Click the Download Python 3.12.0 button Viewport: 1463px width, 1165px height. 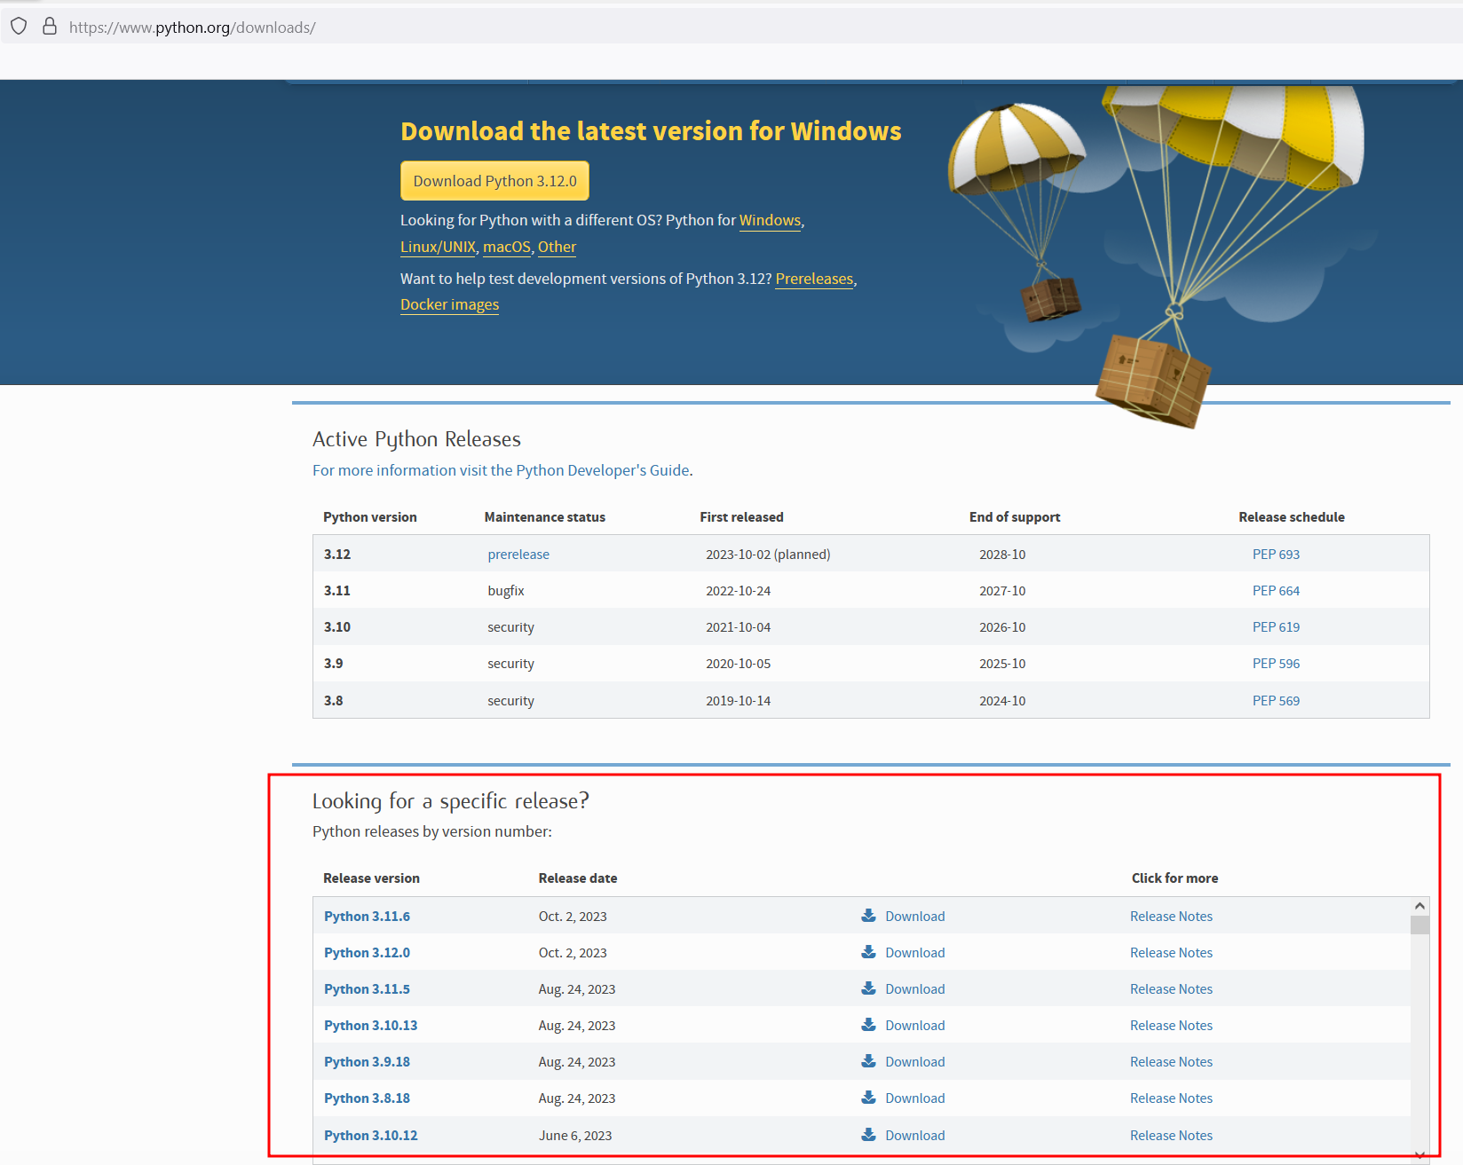(494, 181)
